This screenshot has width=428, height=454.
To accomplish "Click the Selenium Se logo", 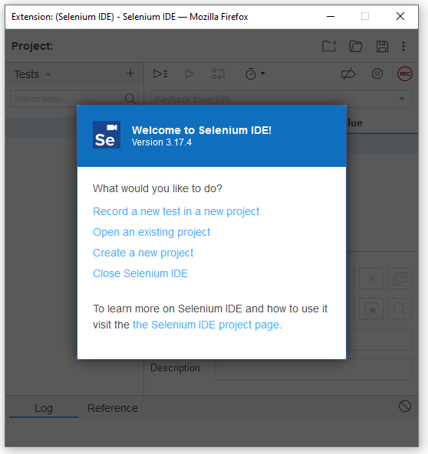I will (x=107, y=135).
